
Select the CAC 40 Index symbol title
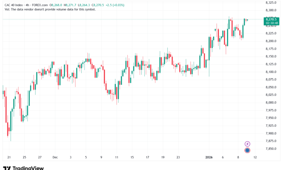[x=14, y=5]
